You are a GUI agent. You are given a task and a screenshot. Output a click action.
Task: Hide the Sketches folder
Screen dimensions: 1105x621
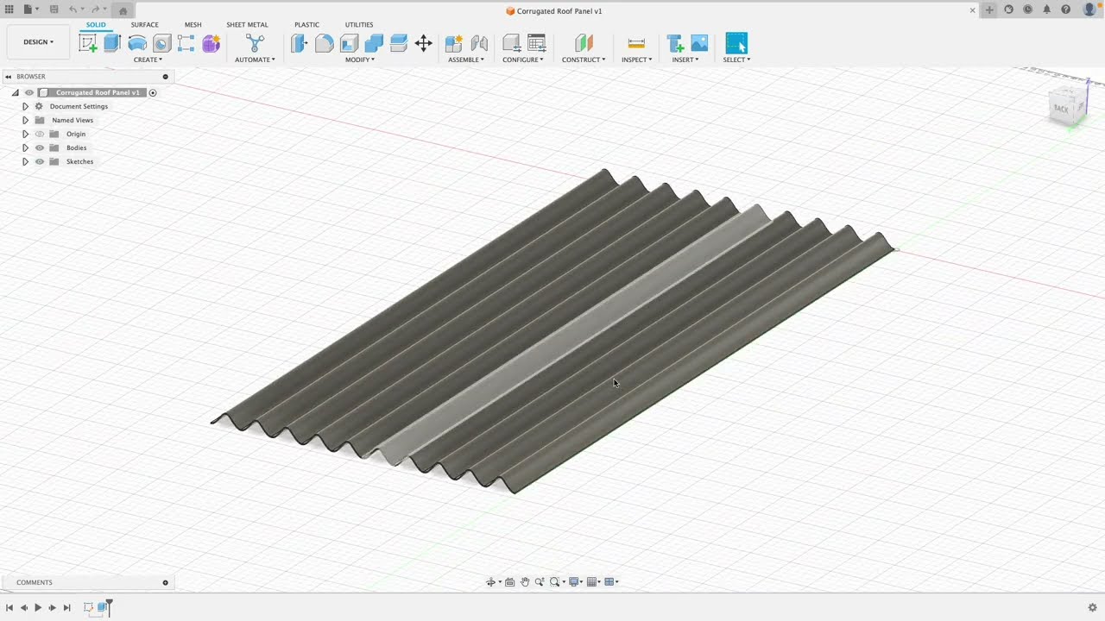coord(40,161)
